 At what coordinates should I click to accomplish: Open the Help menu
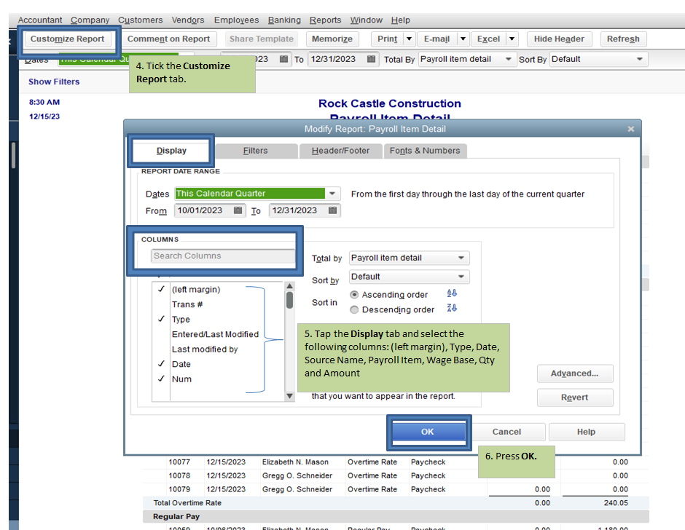pos(401,20)
